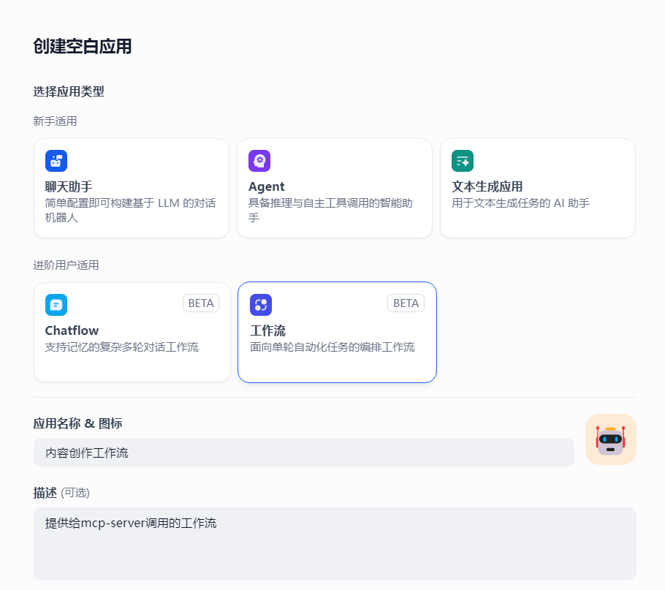The width and height of the screenshot is (665, 590).
Task: Click description 用于文本生成任务的 AI 助手
Action: point(520,203)
